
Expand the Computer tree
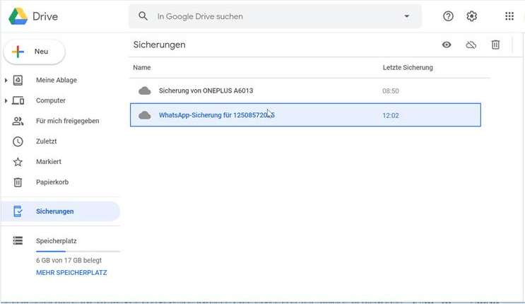pos(6,101)
